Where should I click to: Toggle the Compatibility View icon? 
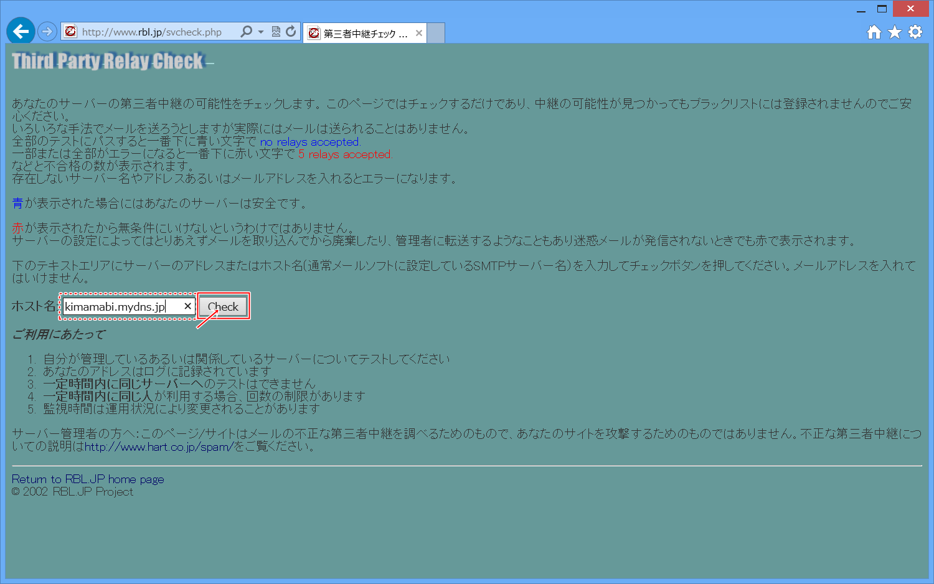coord(276,32)
